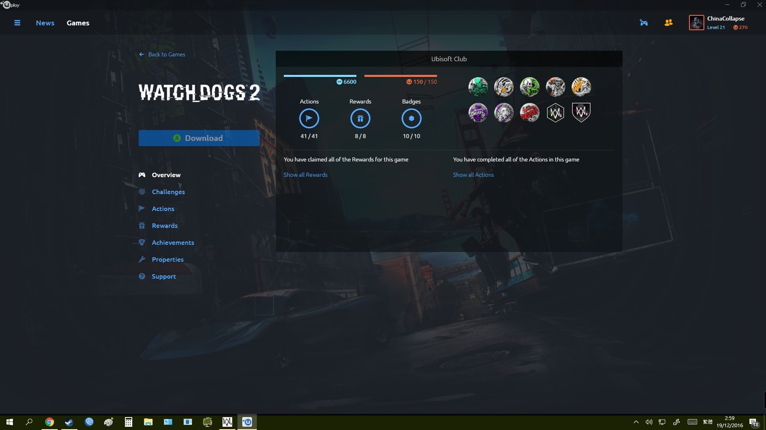This screenshot has height=430, width=766.
Task: Click the ChinaCollapse profile avatar
Action: 696,23
